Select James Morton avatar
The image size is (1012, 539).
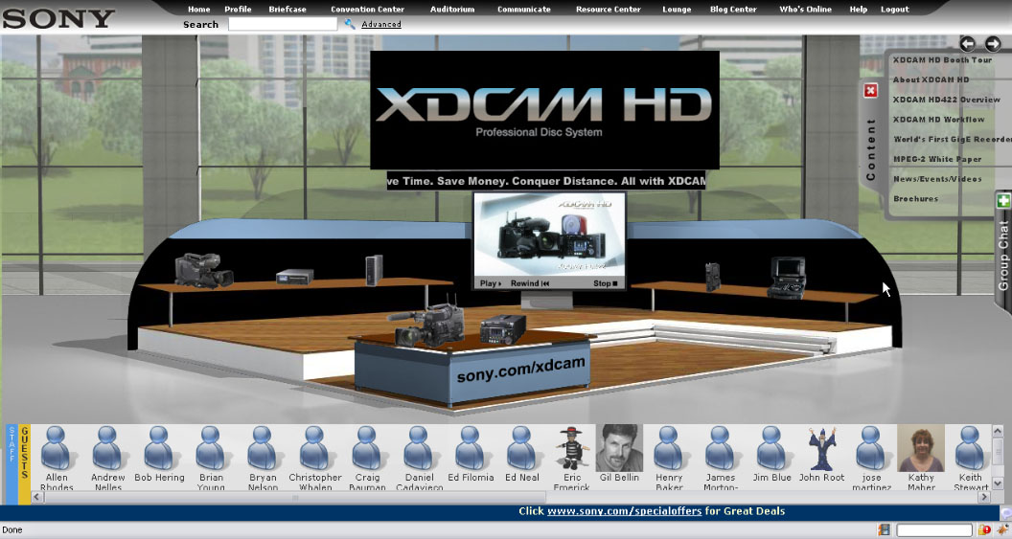(721, 447)
